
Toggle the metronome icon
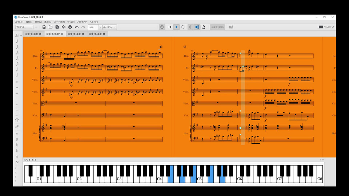[204, 27]
